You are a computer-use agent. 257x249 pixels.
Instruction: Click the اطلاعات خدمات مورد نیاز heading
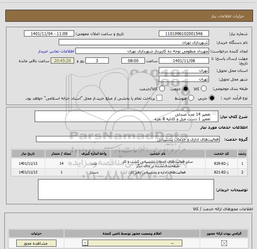(224, 127)
